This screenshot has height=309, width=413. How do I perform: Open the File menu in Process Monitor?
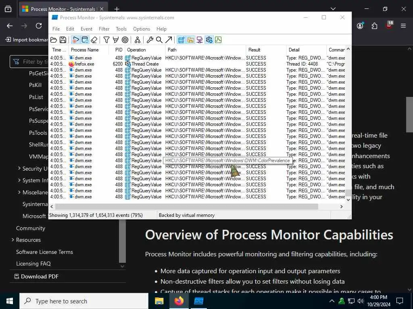pyautogui.click(x=56, y=29)
